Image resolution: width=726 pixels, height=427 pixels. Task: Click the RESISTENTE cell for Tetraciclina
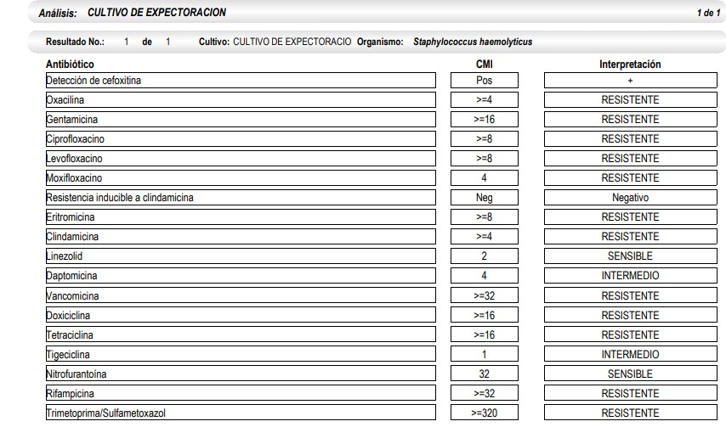click(x=631, y=334)
